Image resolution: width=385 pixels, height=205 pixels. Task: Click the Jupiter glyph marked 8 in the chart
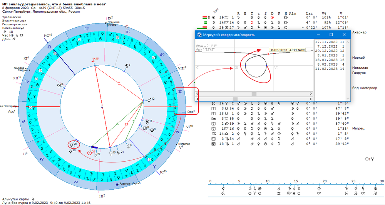(128, 146)
